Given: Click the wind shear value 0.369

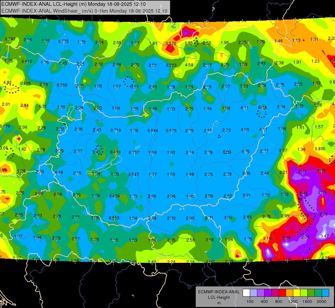Looking at the screenshot, I should [x=62, y=85].
